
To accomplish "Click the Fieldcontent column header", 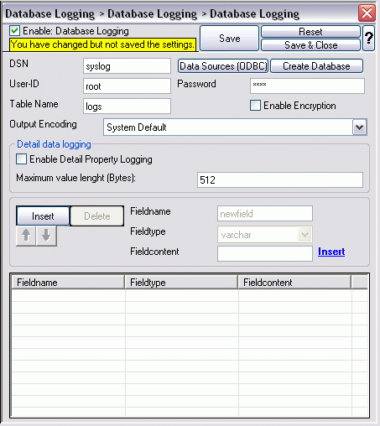I will pyautogui.click(x=294, y=283).
